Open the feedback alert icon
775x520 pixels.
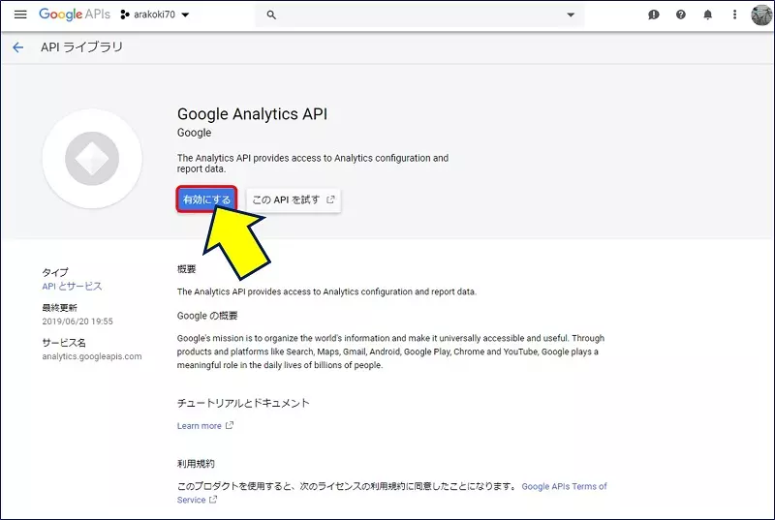click(653, 15)
